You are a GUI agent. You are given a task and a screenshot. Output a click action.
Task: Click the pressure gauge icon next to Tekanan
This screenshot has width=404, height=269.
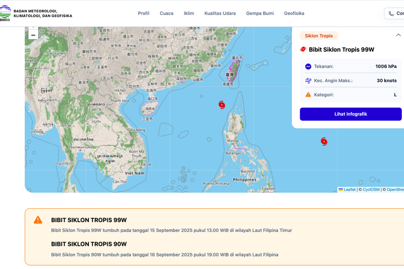[x=308, y=67]
